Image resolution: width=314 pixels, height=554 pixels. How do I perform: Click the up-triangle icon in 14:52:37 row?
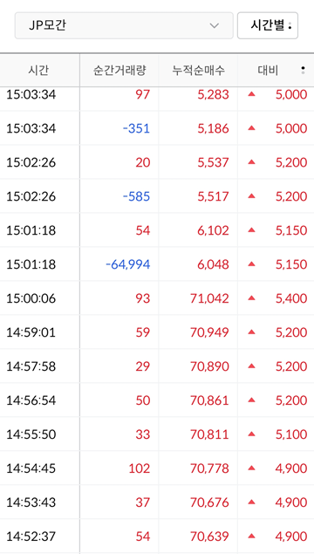point(251,536)
